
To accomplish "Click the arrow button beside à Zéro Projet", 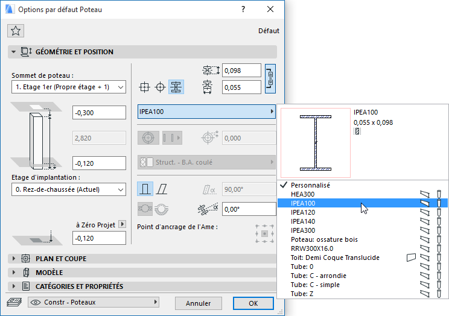I will [x=122, y=224].
